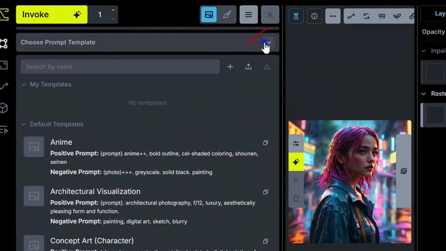Click the info icon in viewer toolbar
The height and width of the screenshot is (251, 446).
(314, 16)
